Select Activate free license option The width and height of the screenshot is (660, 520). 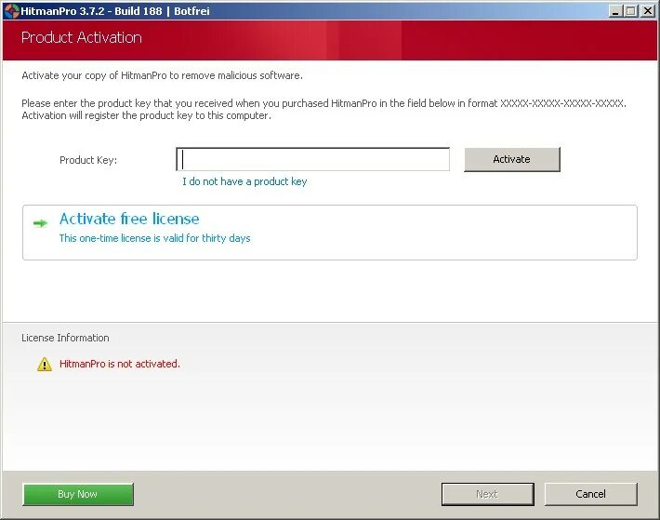[330, 233]
